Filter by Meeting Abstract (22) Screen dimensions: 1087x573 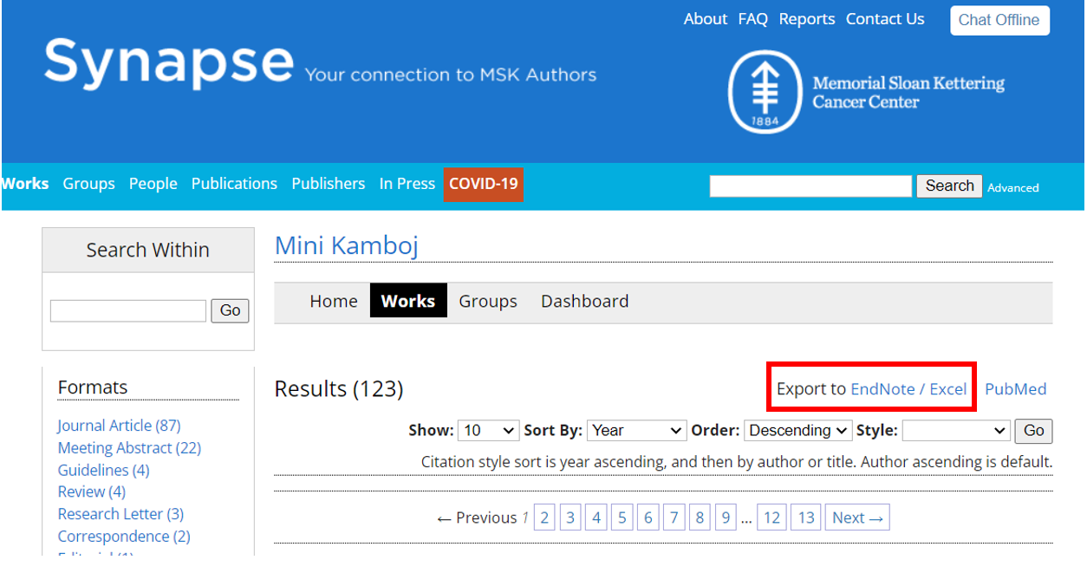point(129,448)
